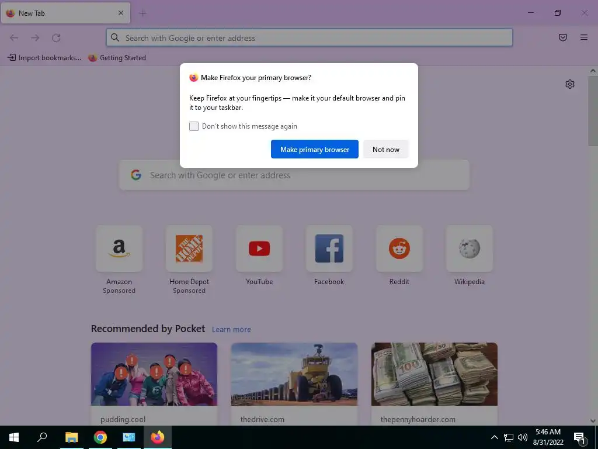Open a new tab with plus button
The image size is (598, 449).
(x=143, y=13)
